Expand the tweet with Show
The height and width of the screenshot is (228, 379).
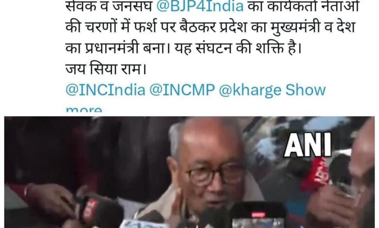pyautogui.click(x=306, y=90)
